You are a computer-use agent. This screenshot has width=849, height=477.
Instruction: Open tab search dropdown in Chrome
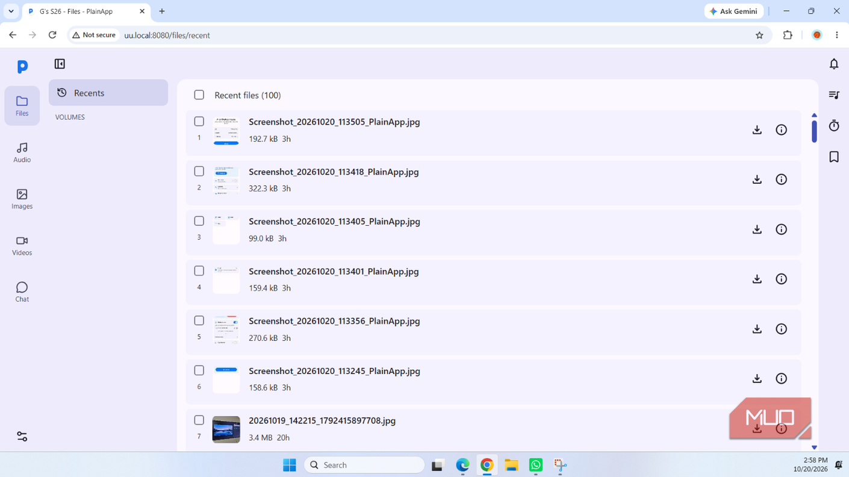[x=11, y=11]
